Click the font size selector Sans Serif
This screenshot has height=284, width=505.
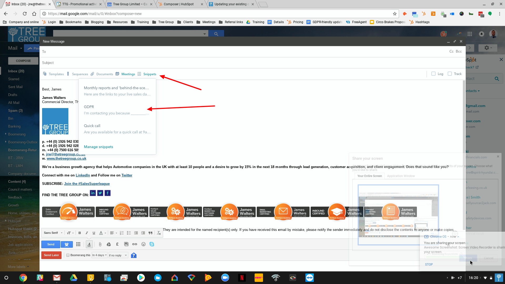click(x=52, y=233)
